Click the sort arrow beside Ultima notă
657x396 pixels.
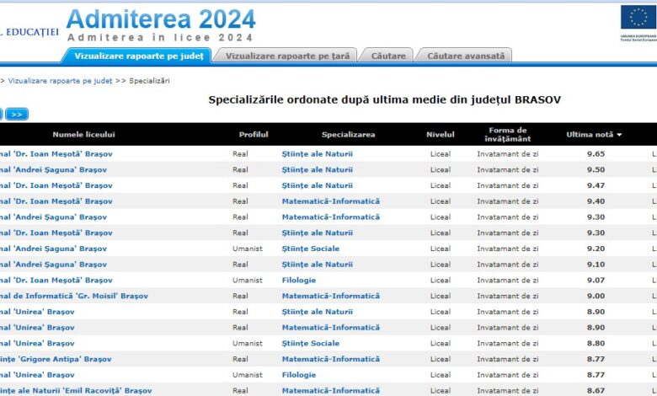click(620, 135)
